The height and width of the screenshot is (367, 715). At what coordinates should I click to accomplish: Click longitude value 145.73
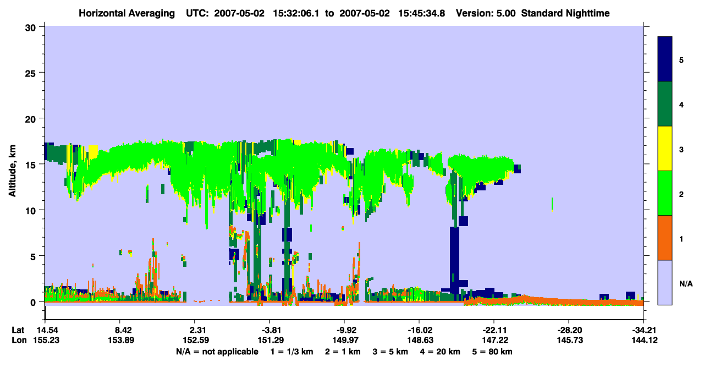tap(569, 340)
